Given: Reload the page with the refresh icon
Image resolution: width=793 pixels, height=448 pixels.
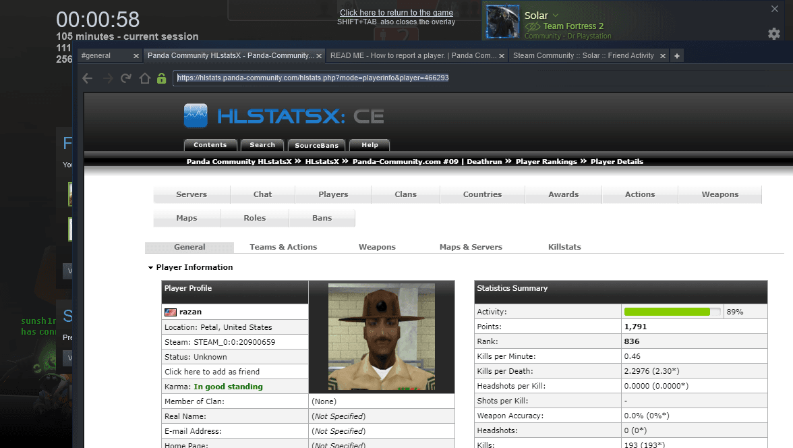Looking at the screenshot, I should 125,78.
